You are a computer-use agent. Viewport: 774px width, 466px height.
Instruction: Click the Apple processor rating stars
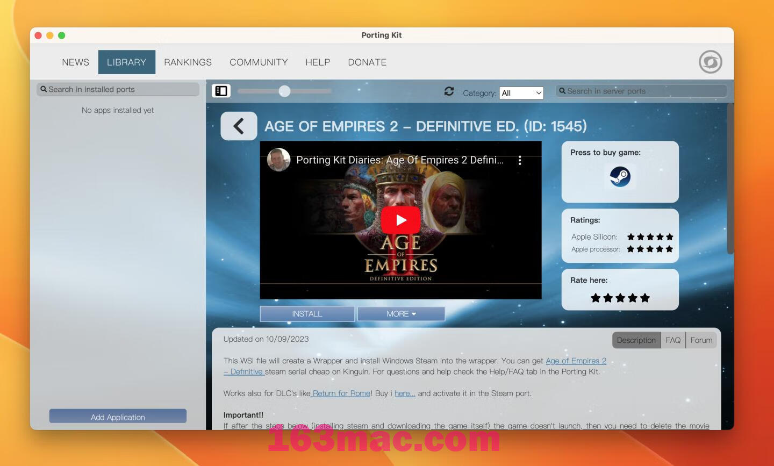click(x=650, y=249)
